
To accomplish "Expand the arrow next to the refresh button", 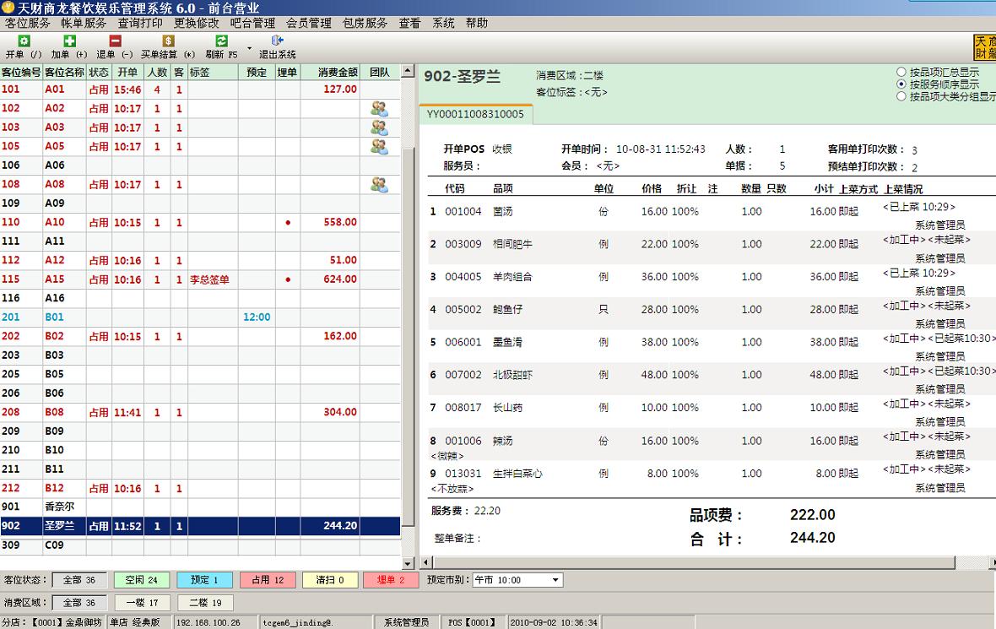I will point(249,47).
